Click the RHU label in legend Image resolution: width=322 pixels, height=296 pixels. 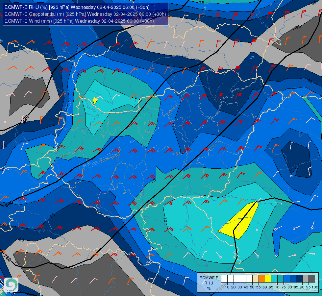point(209,283)
